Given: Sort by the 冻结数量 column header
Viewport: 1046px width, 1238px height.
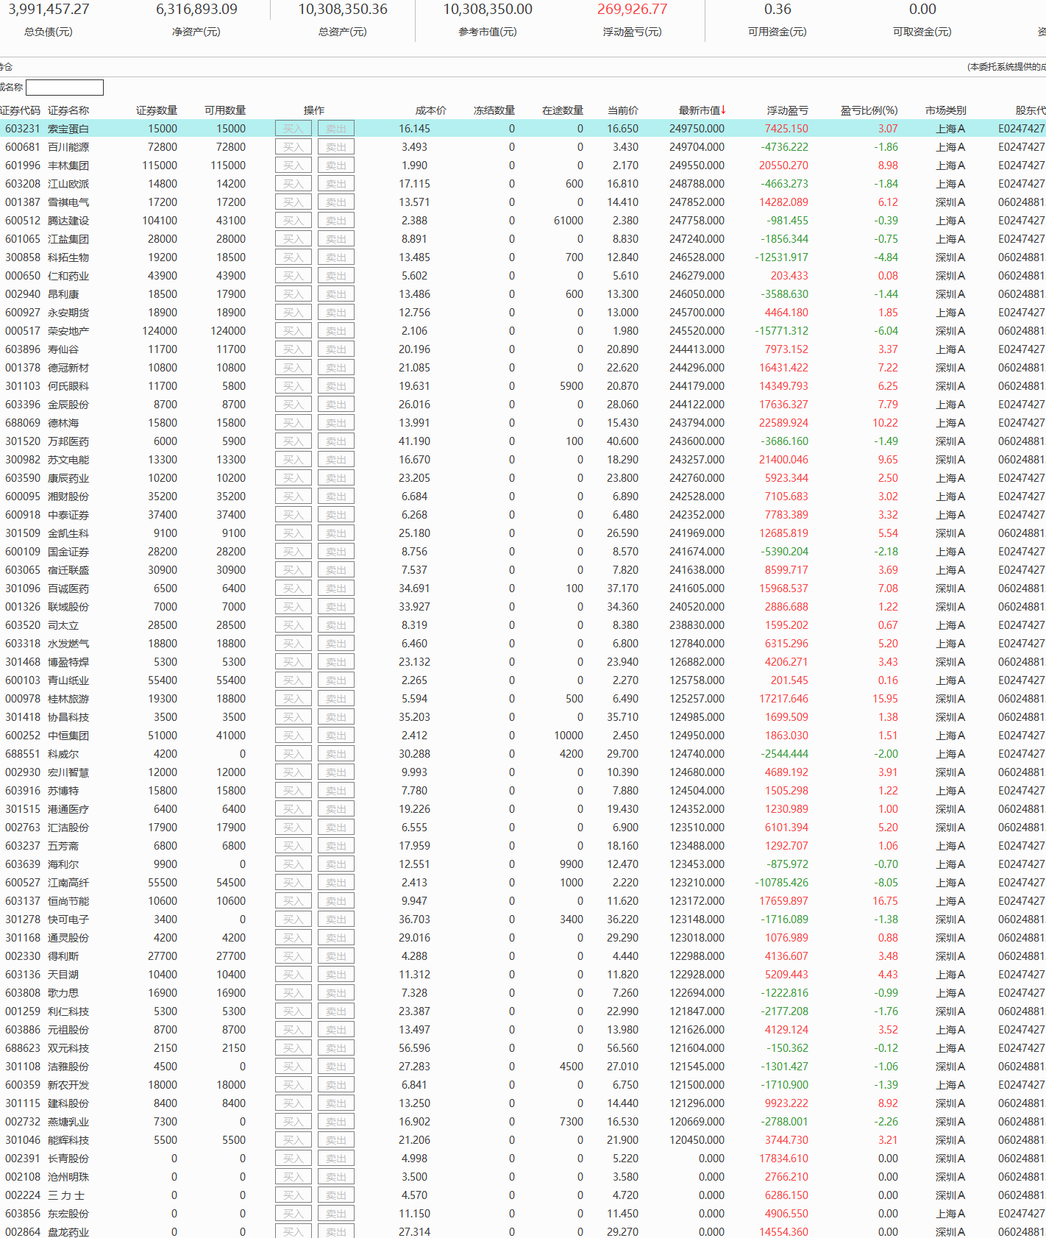Looking at the screenshot, I should 494,110.
